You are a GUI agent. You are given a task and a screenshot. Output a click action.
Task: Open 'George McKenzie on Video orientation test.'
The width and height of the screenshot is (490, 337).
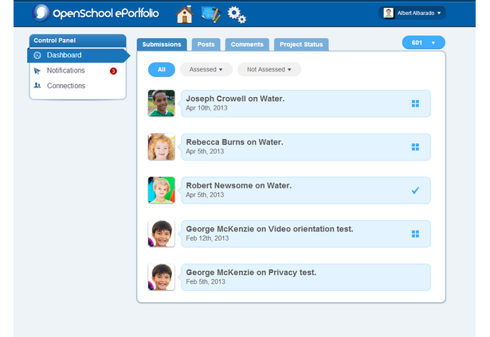(x=306, y=234)
